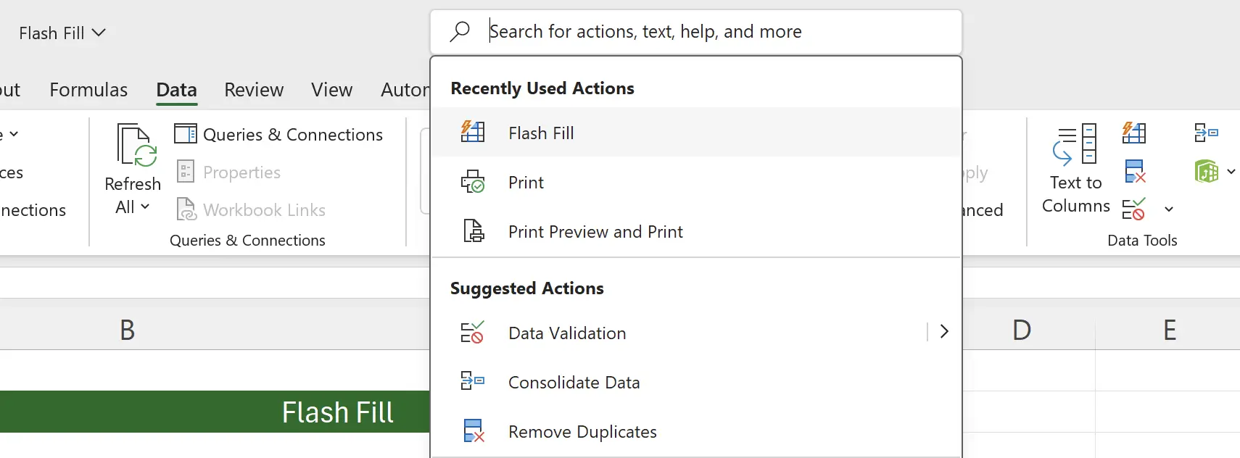Viewport: 1240px width, 458px height.
Task: Click the green Flash Fill title cell
Action: [215, 412]
